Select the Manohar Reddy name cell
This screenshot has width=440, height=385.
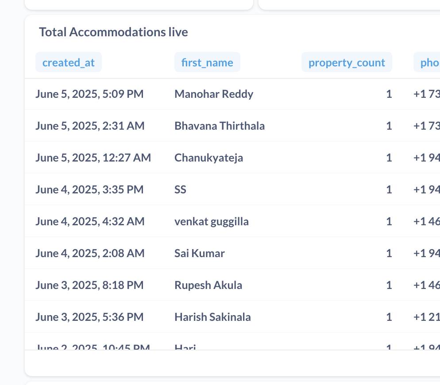pos(214,94)
